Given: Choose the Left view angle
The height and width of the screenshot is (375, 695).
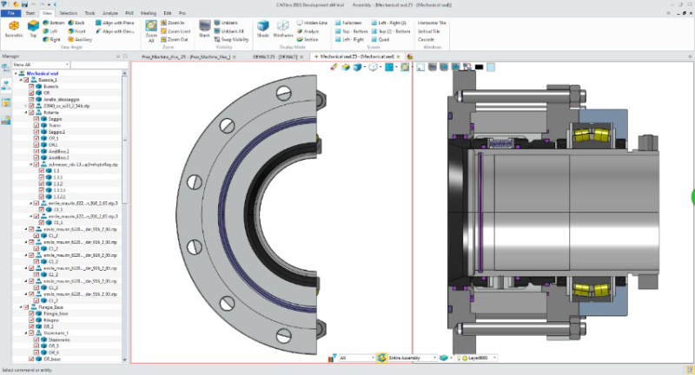Looking at the screenshot, I should click(x=50, y=31).
